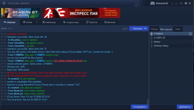Screen dimensions: 194x110
Task: Click the kkkkk ( 1 ) channel name
Action: click(x=7, y=29)
